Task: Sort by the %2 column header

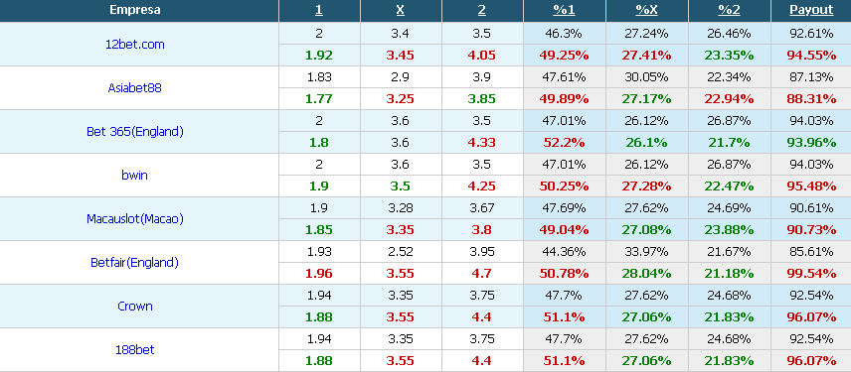Action: coord(729,10)
